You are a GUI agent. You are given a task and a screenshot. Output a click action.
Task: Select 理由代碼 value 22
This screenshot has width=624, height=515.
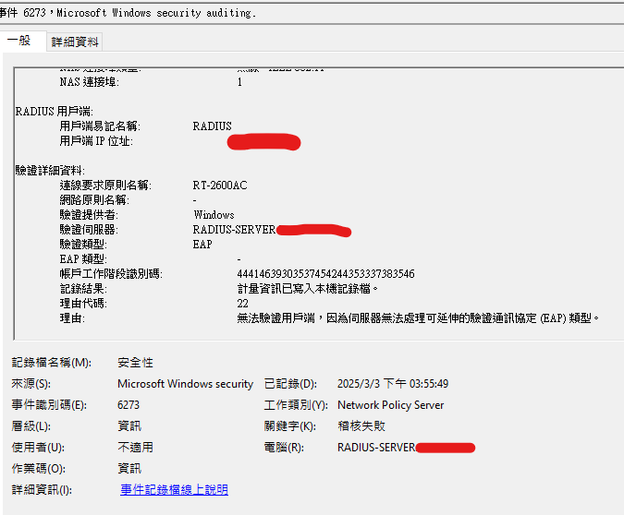(242, 304)
